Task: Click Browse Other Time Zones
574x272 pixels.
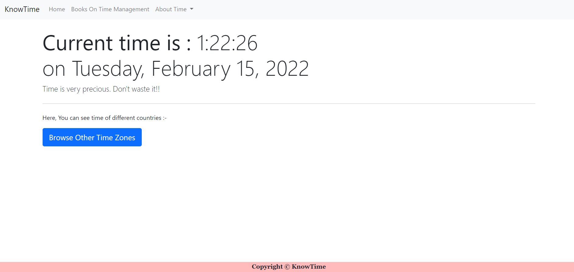Action: tap(92, 137)
